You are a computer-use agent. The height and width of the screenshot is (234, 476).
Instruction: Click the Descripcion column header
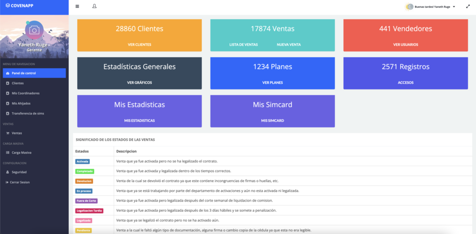[x=126, y=151]
